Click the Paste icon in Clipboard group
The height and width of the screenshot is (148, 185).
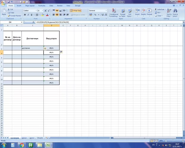pos(4,13)
